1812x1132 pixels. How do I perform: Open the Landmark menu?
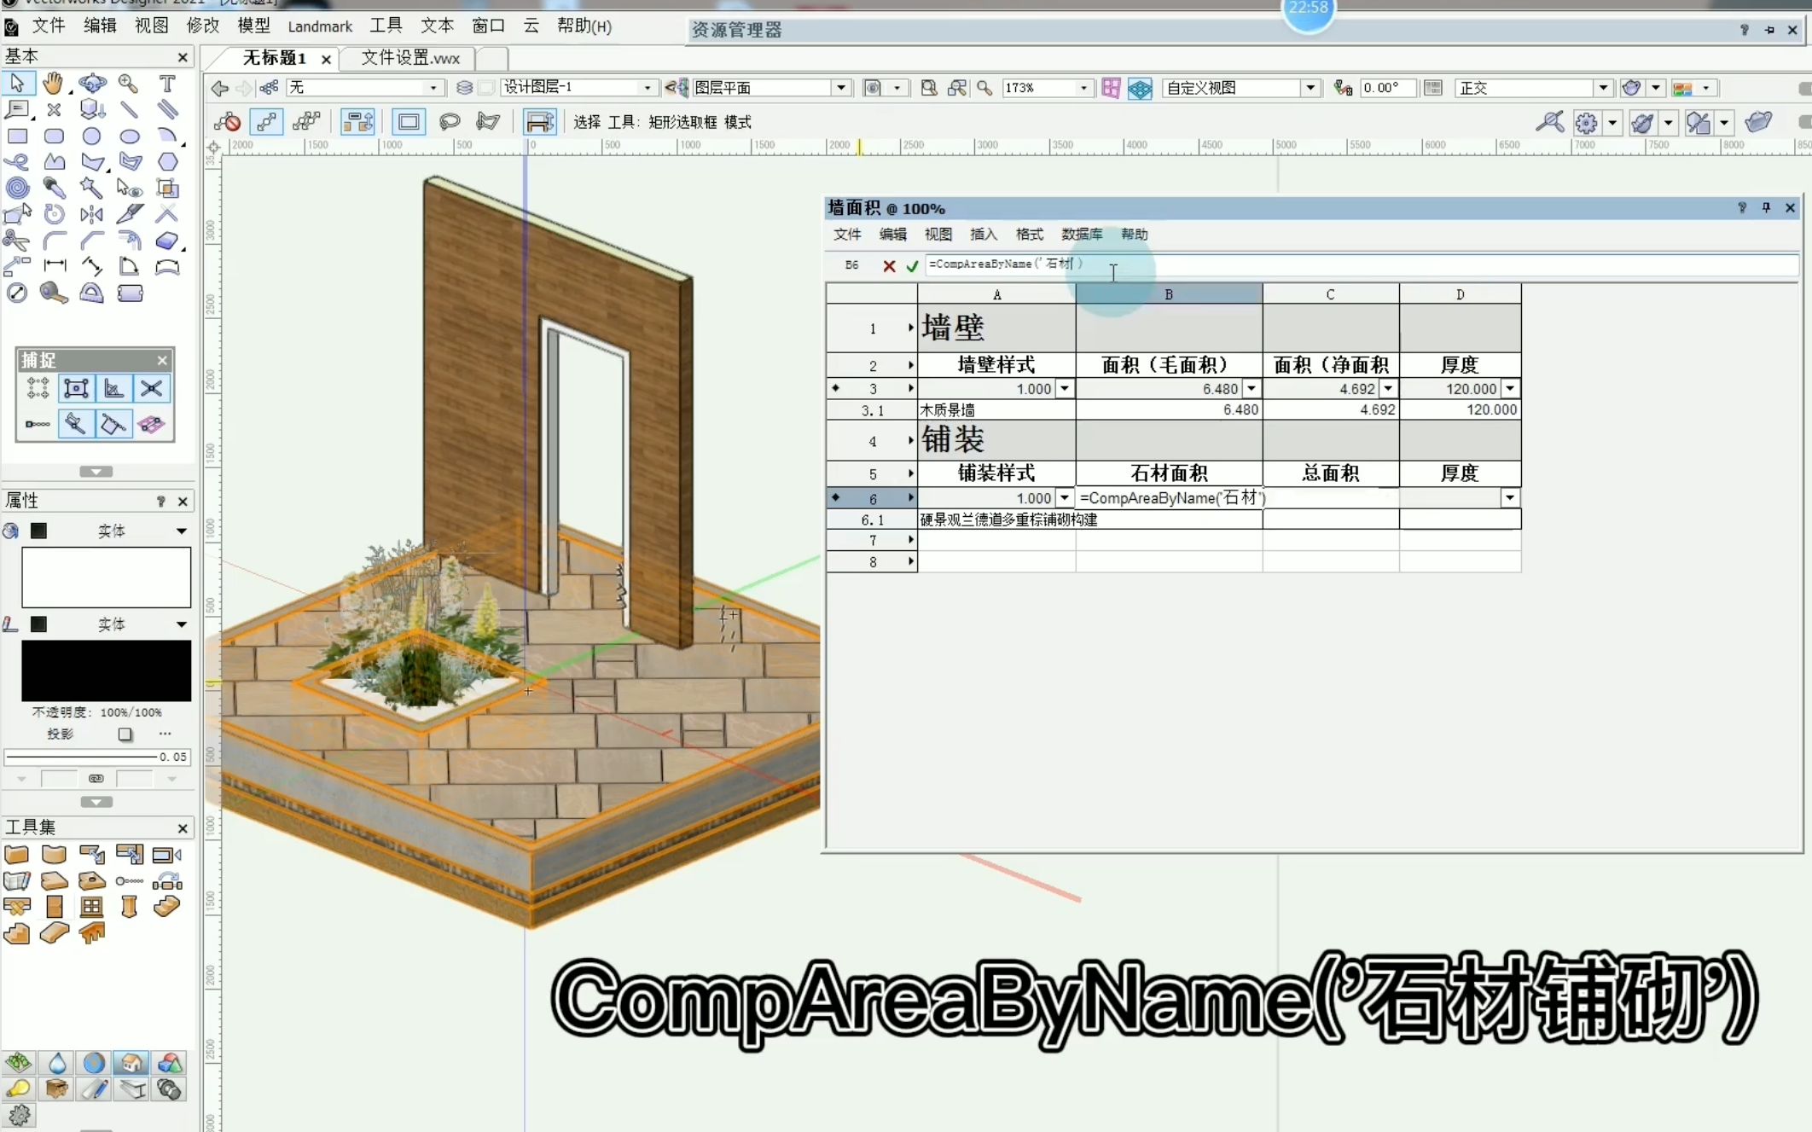pos(320,26)
